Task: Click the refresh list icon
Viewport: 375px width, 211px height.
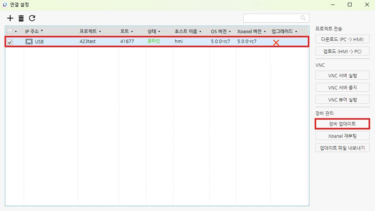Action: click(x=32, y=18)
